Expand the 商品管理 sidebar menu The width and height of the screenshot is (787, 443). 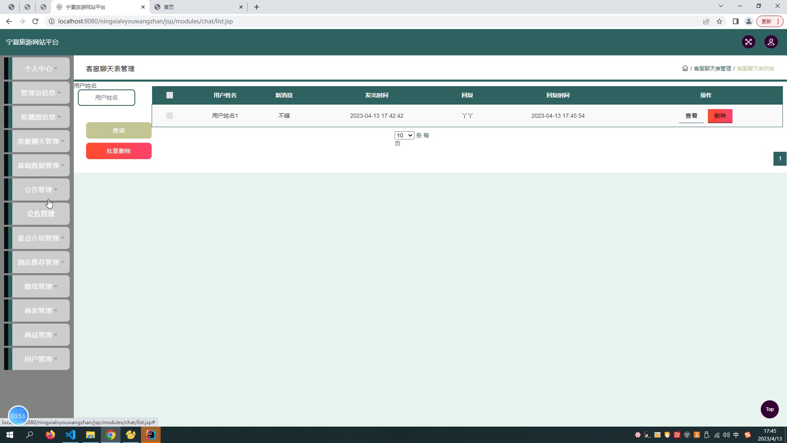[41, 335]
